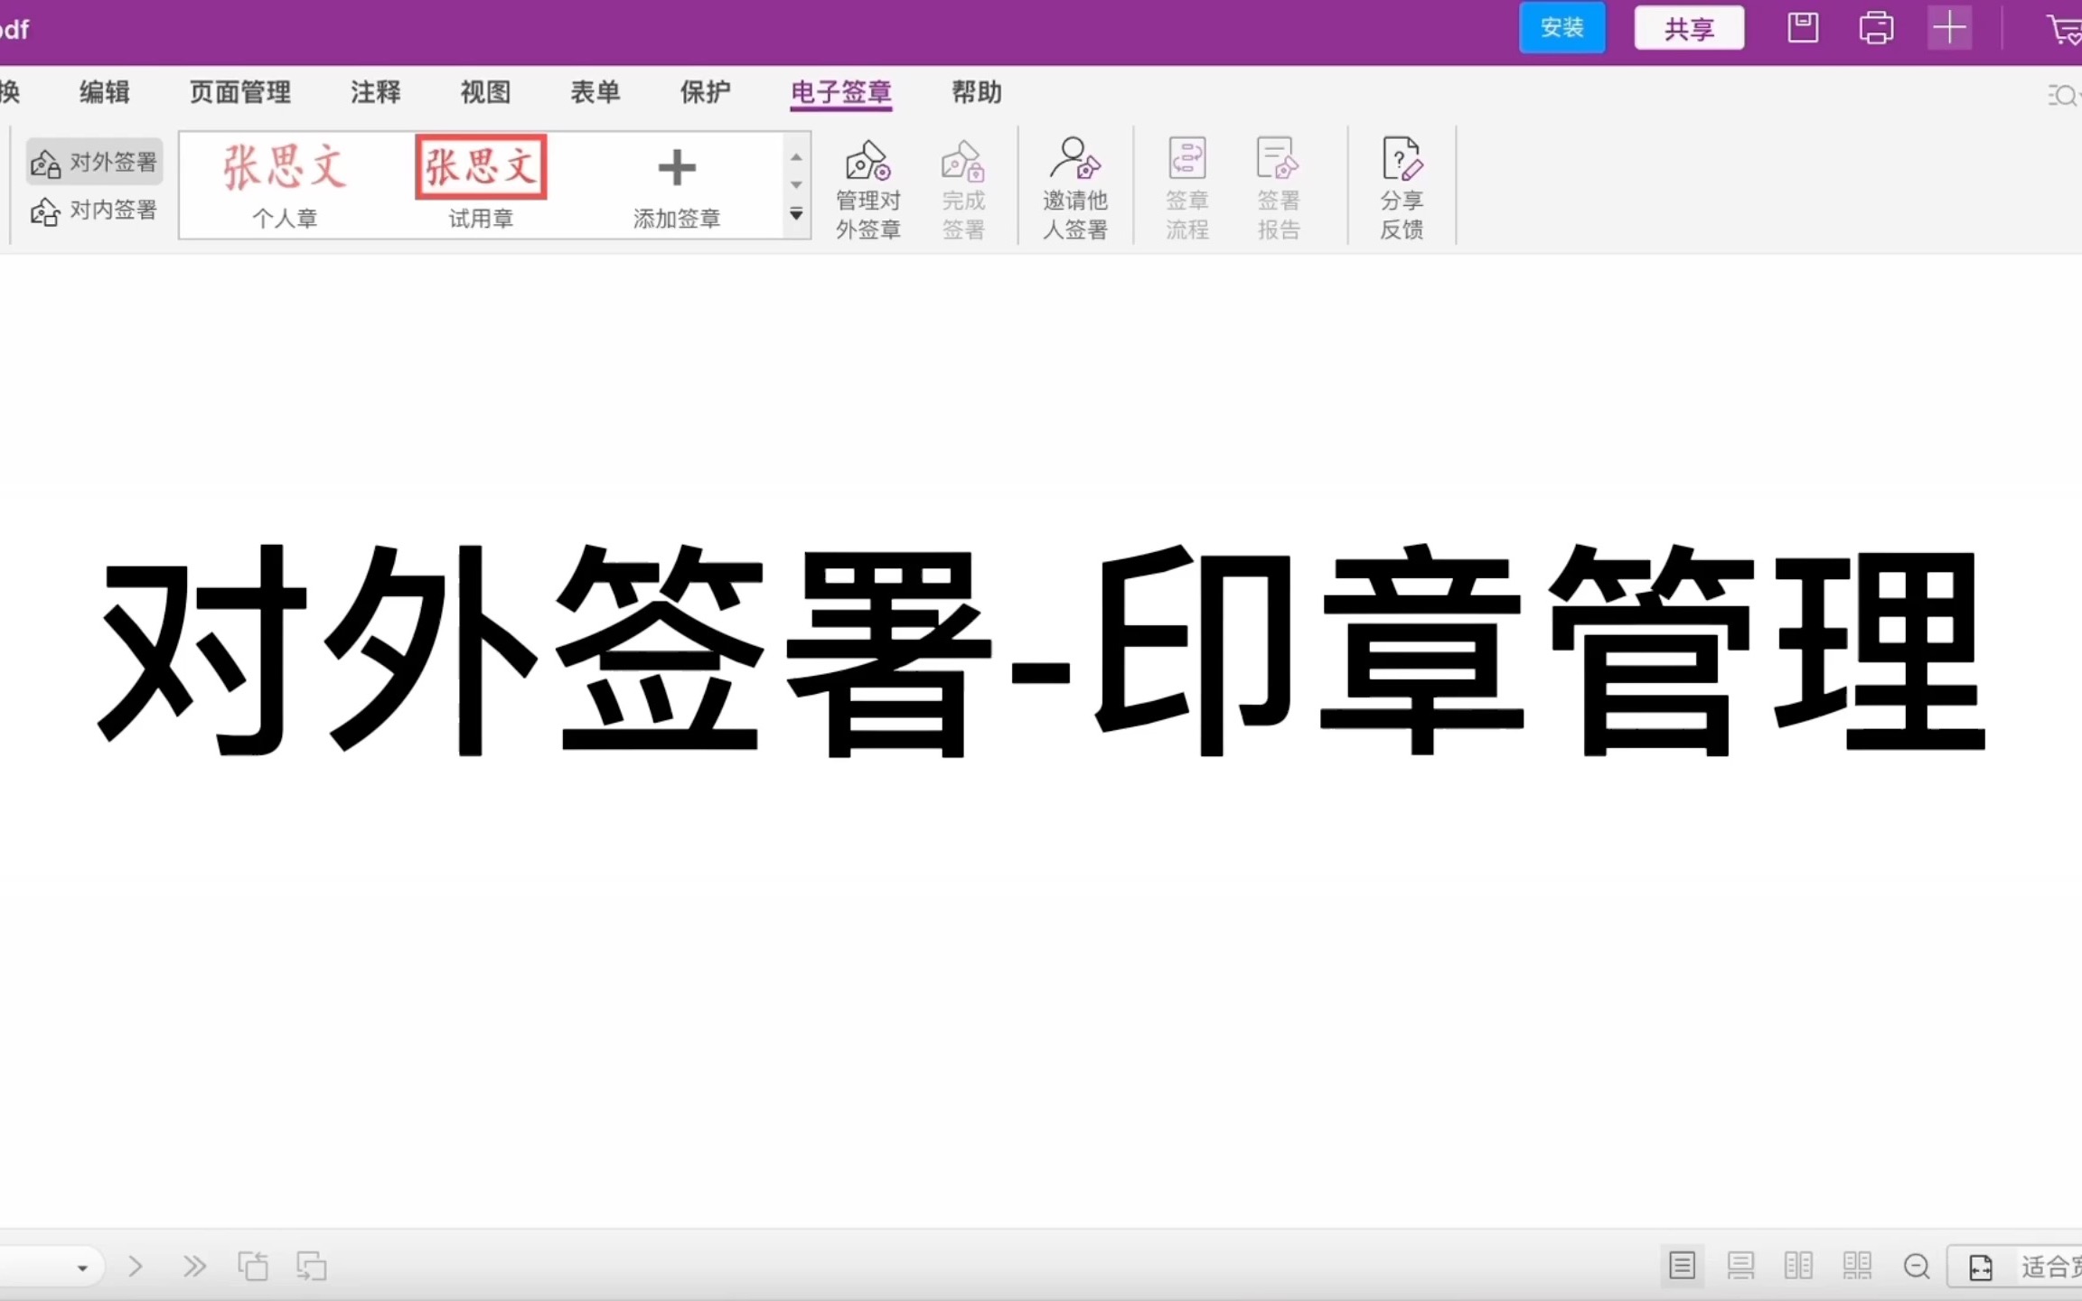Click the 分享反馈 icon
Viewport: 2082px width, 1301px height.
click(x=1402, y=187)
